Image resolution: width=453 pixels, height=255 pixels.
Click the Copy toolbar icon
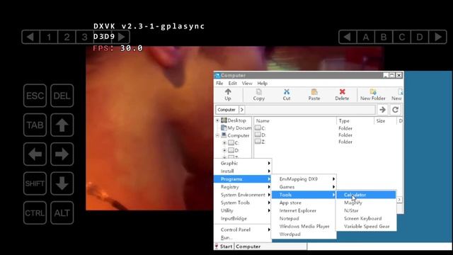258,94
